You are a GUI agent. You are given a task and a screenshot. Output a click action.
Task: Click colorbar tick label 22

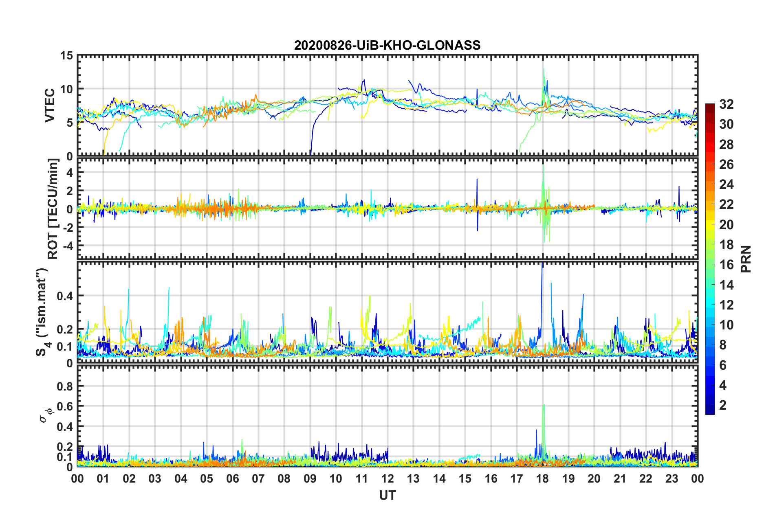click(726, 204)
